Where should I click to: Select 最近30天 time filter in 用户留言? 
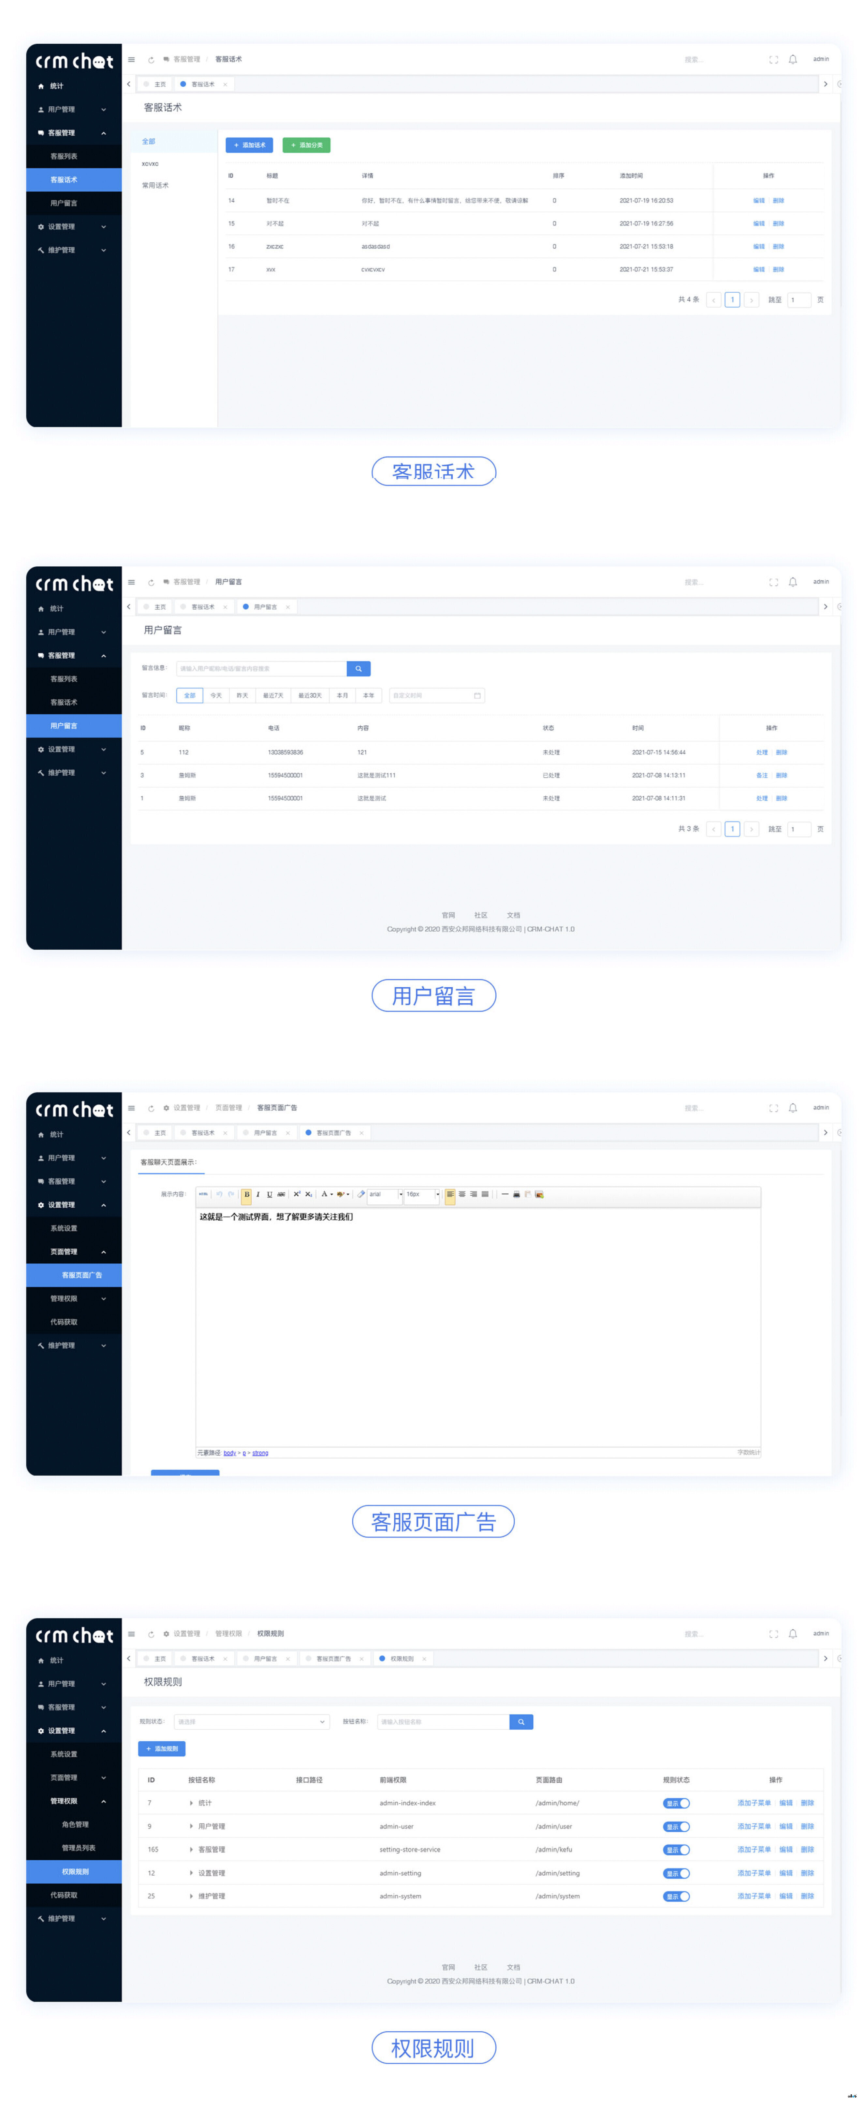click(x=310, y=695)
